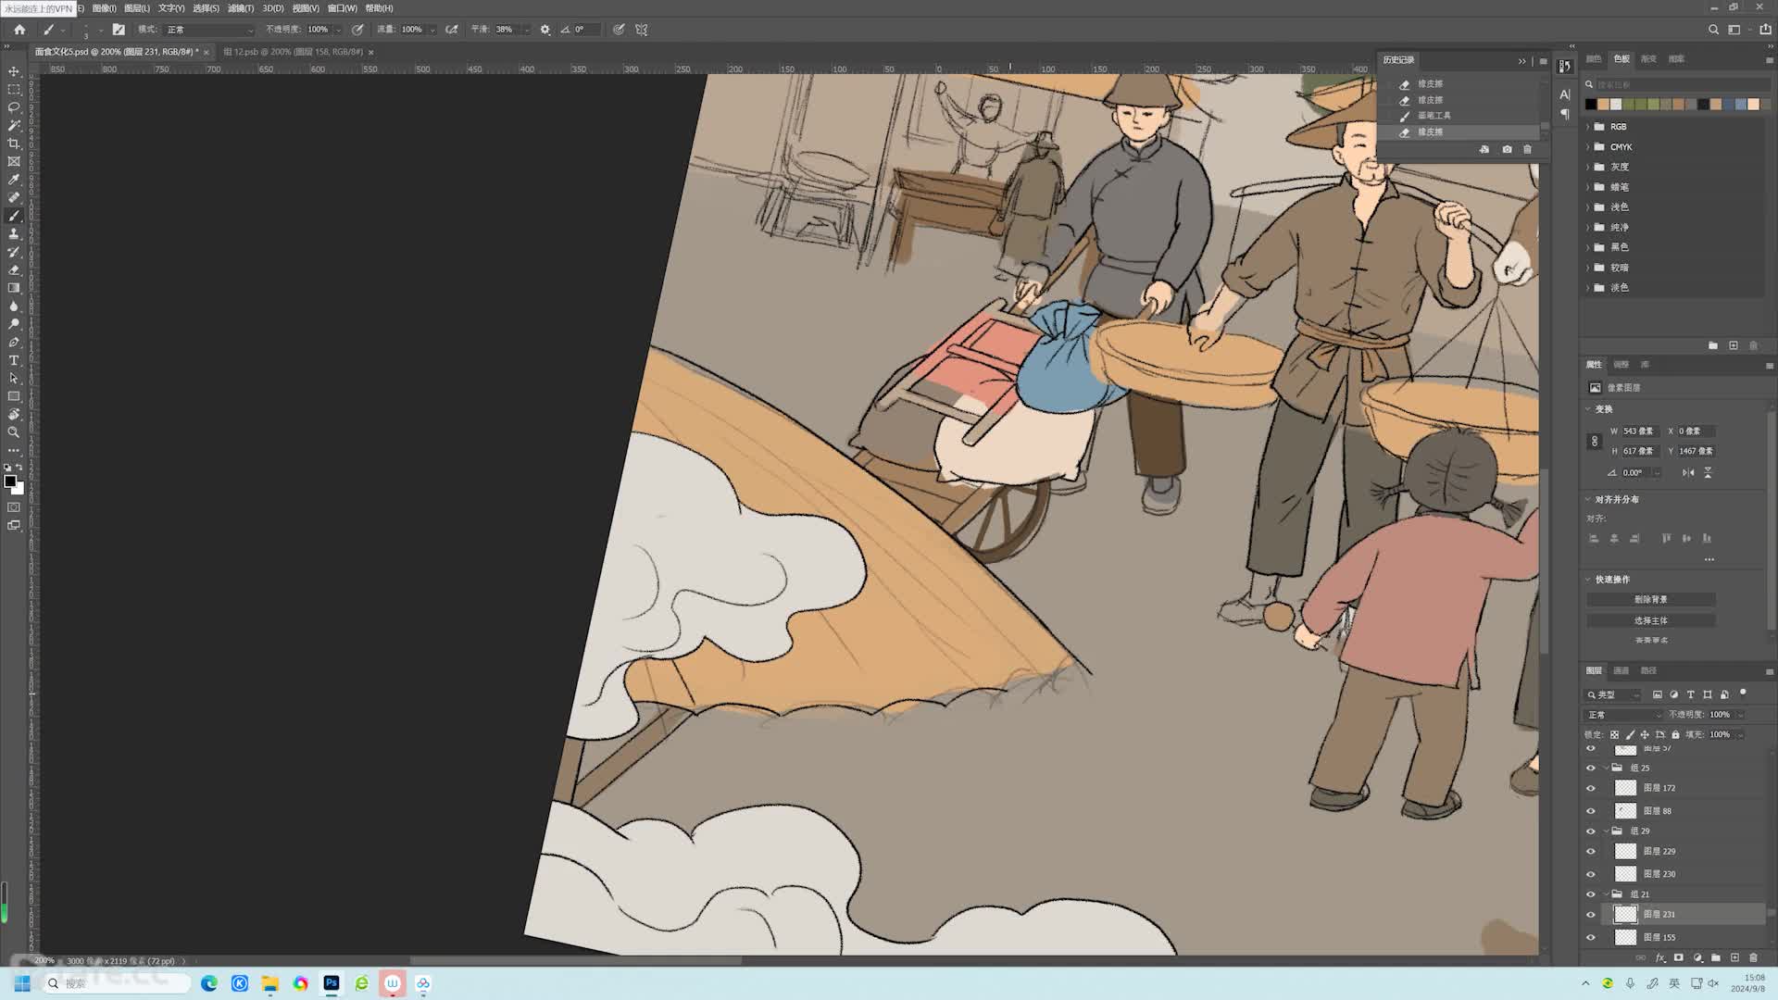
Task: Select the Move tool
Action: coord(14,71)
